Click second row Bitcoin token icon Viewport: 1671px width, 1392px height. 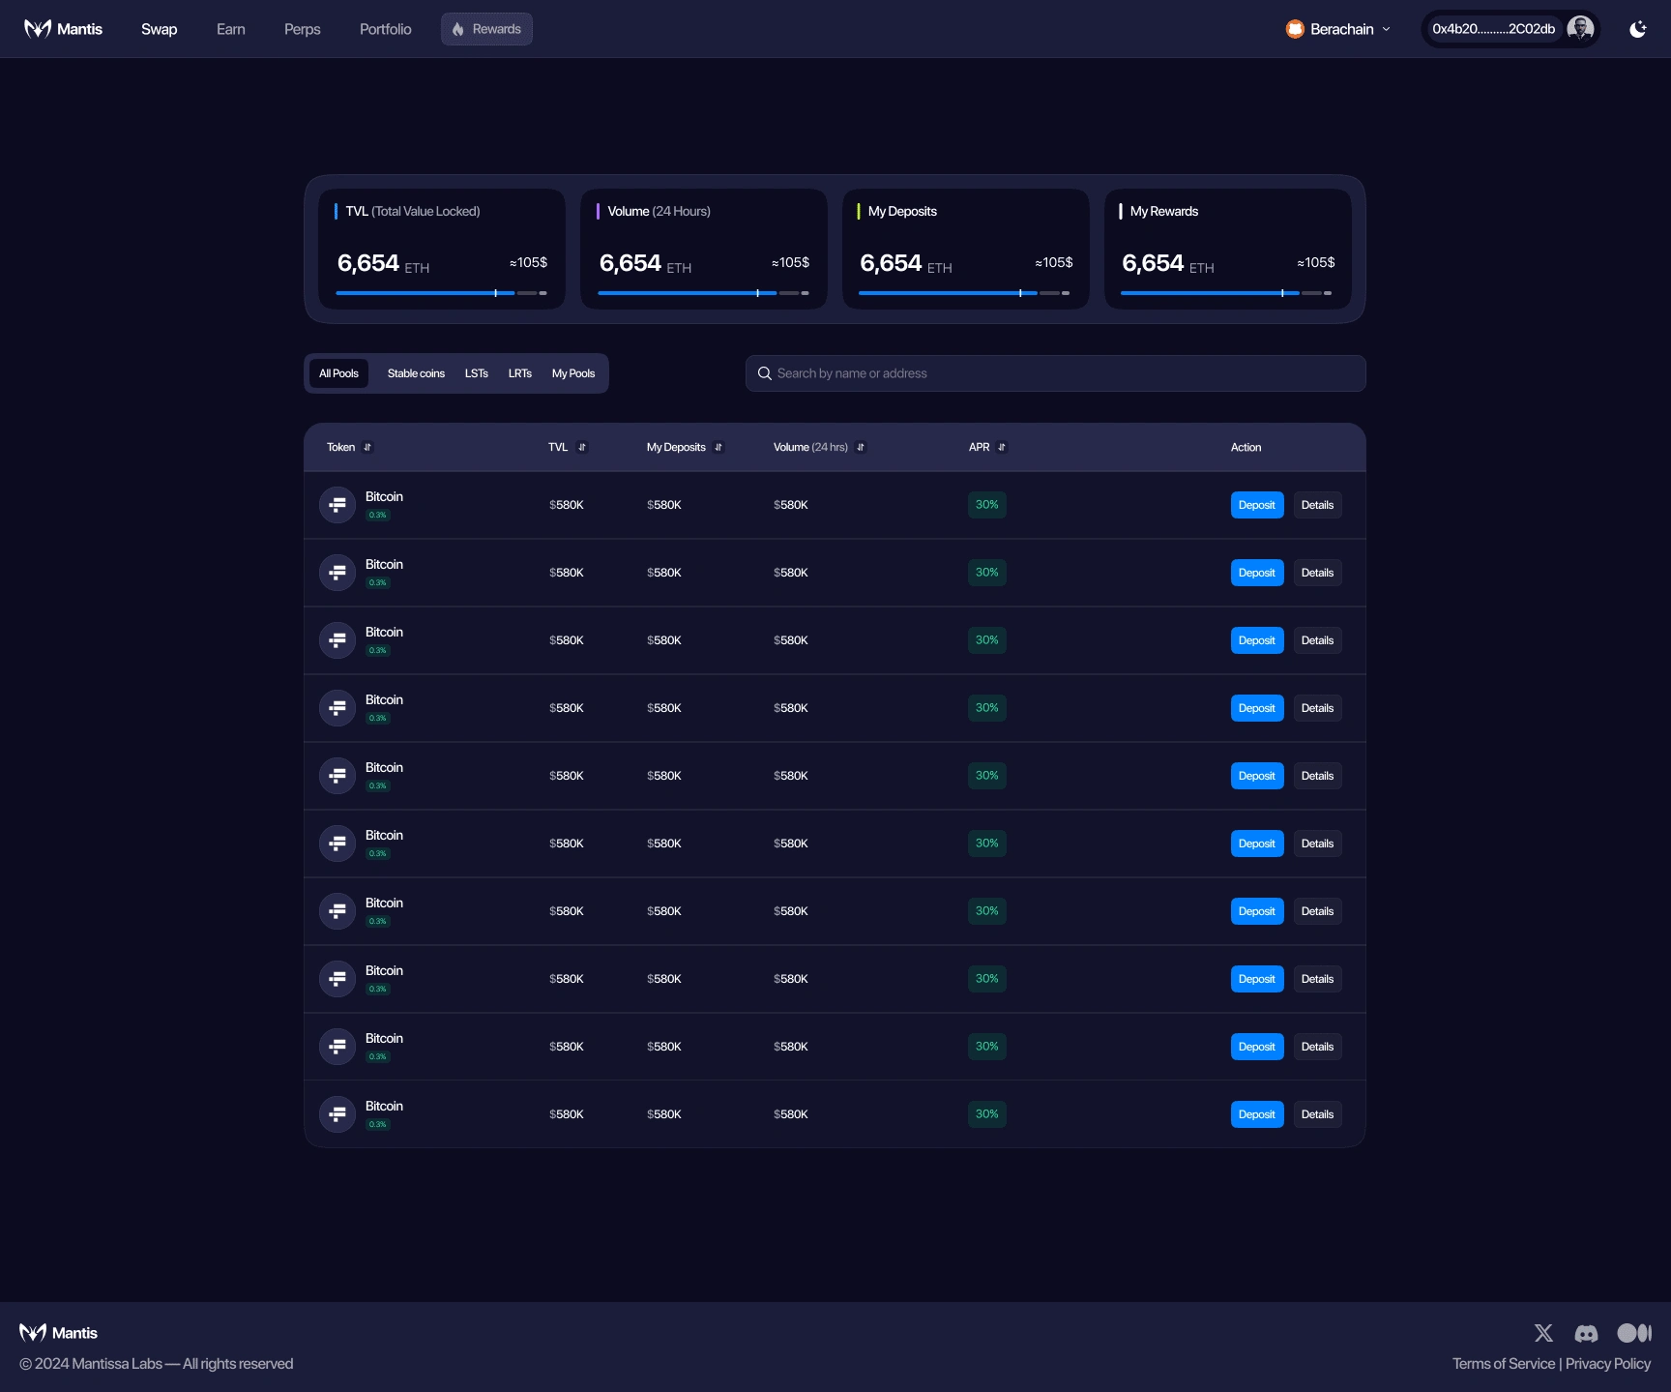click(x=337, y=573)
